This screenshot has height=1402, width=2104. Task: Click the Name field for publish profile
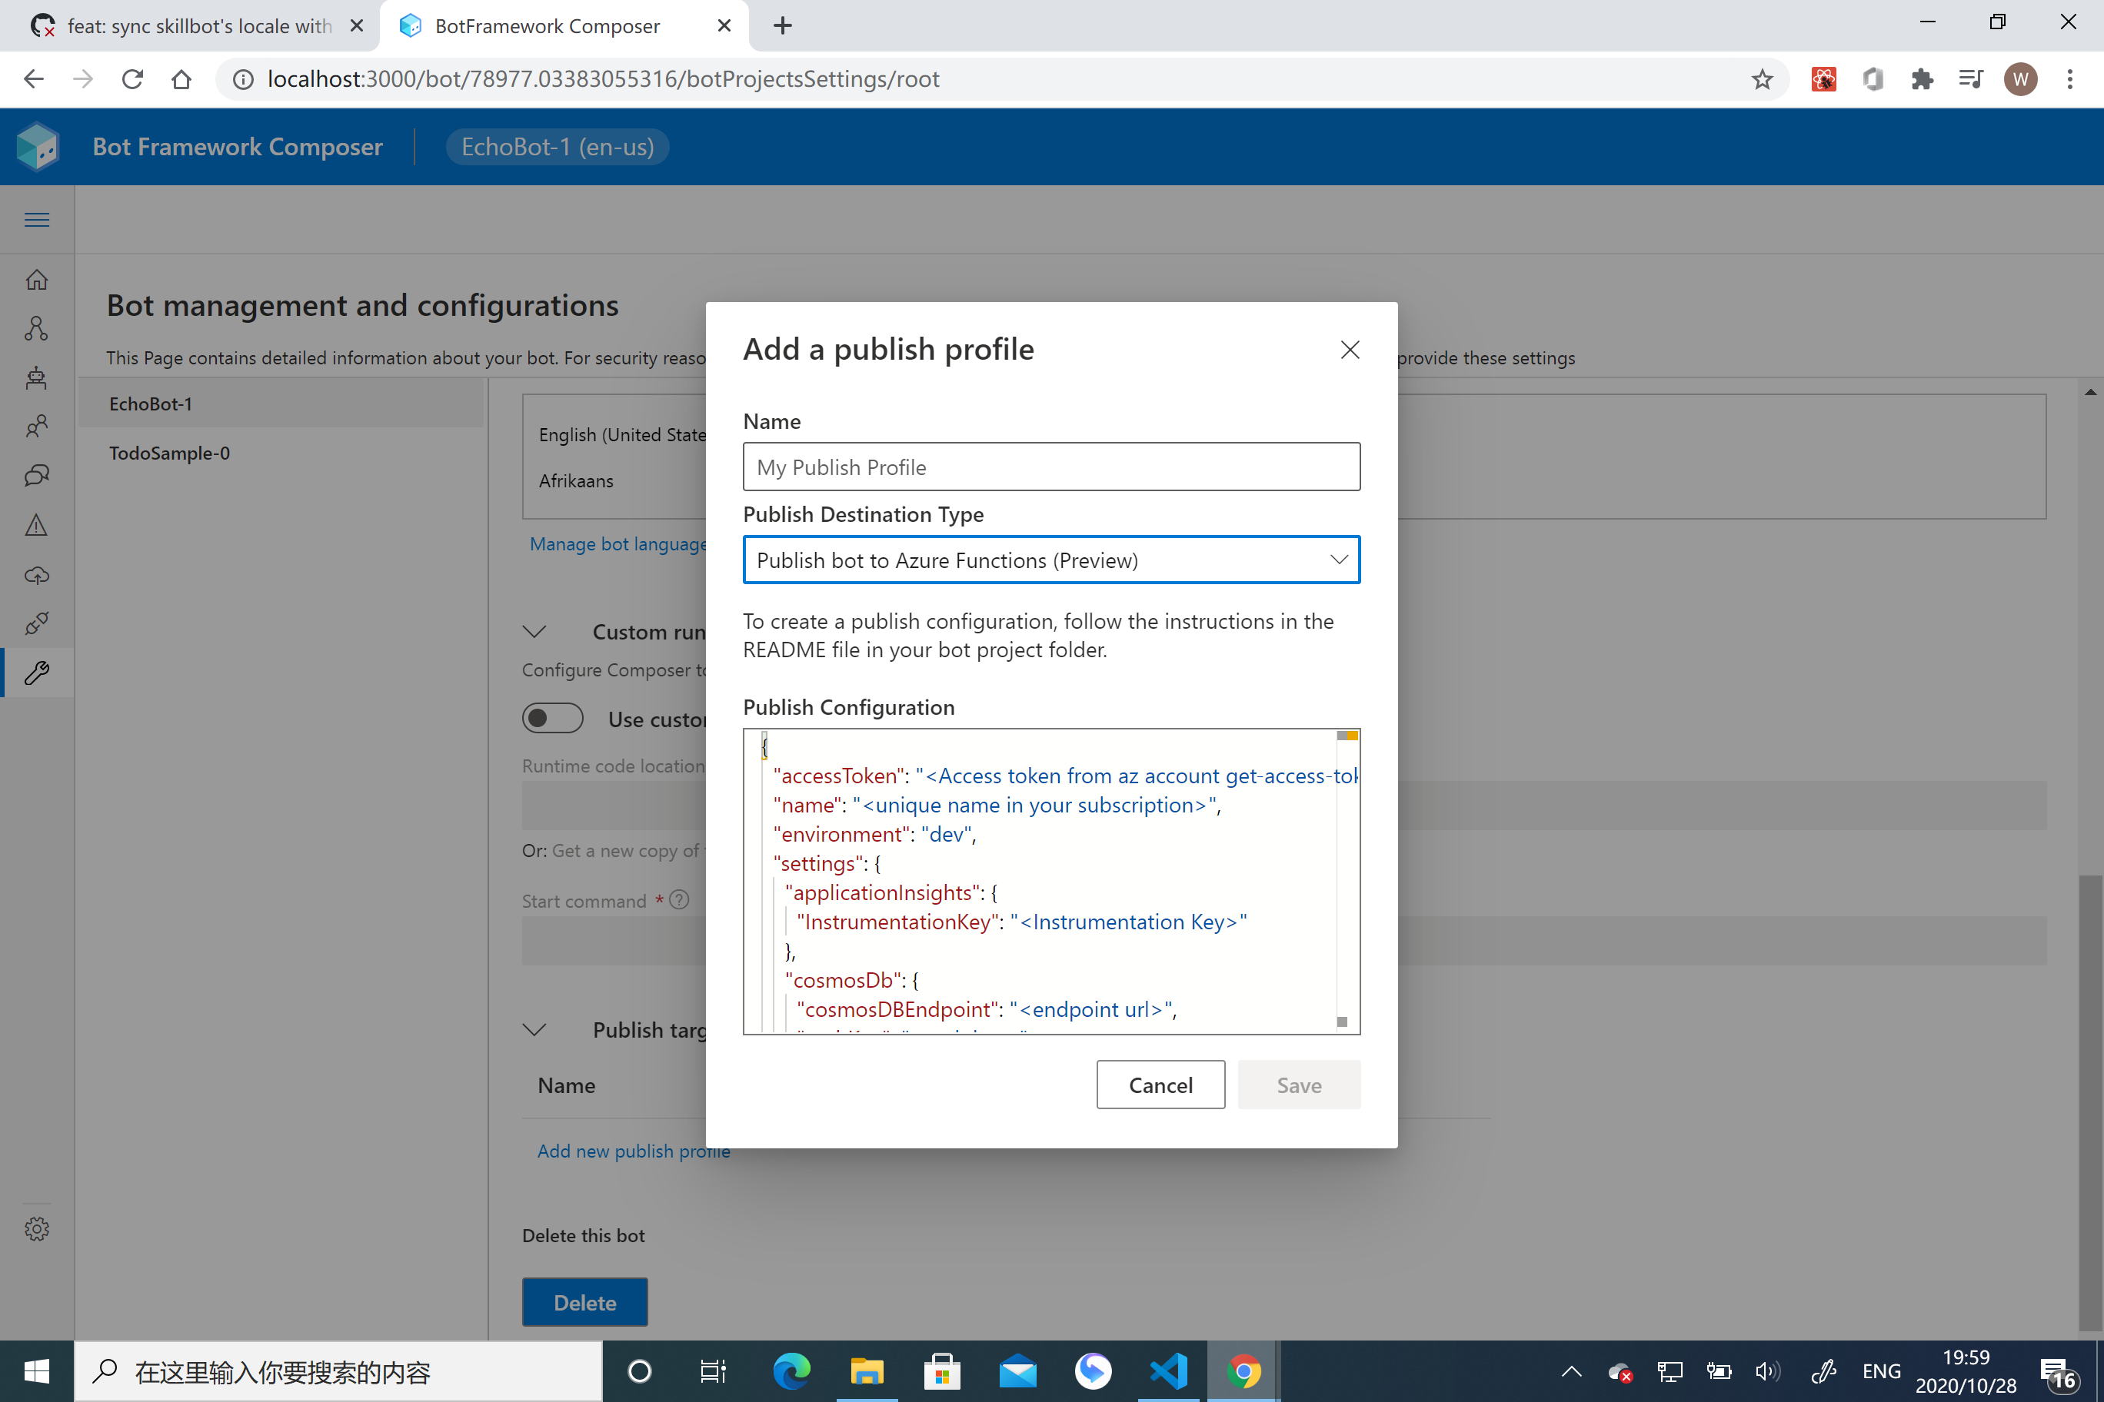click(1051, 467)
